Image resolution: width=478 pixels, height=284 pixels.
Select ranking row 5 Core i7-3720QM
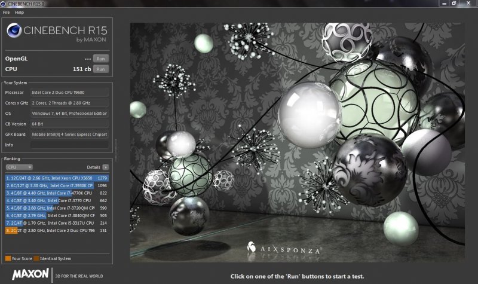click(x=57, y=208)
